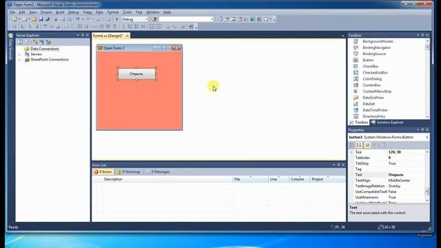Toggle the 0 Warnings filter
Screen dimensions: 441x248
click(129, 172)
